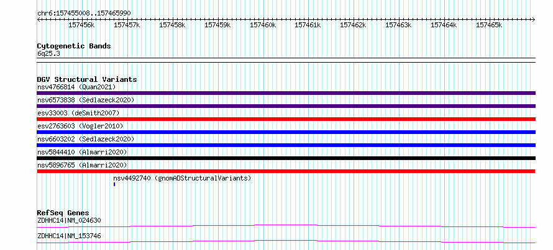Click the esv33003 (deSmith2007) label

[x=78, y=113]
